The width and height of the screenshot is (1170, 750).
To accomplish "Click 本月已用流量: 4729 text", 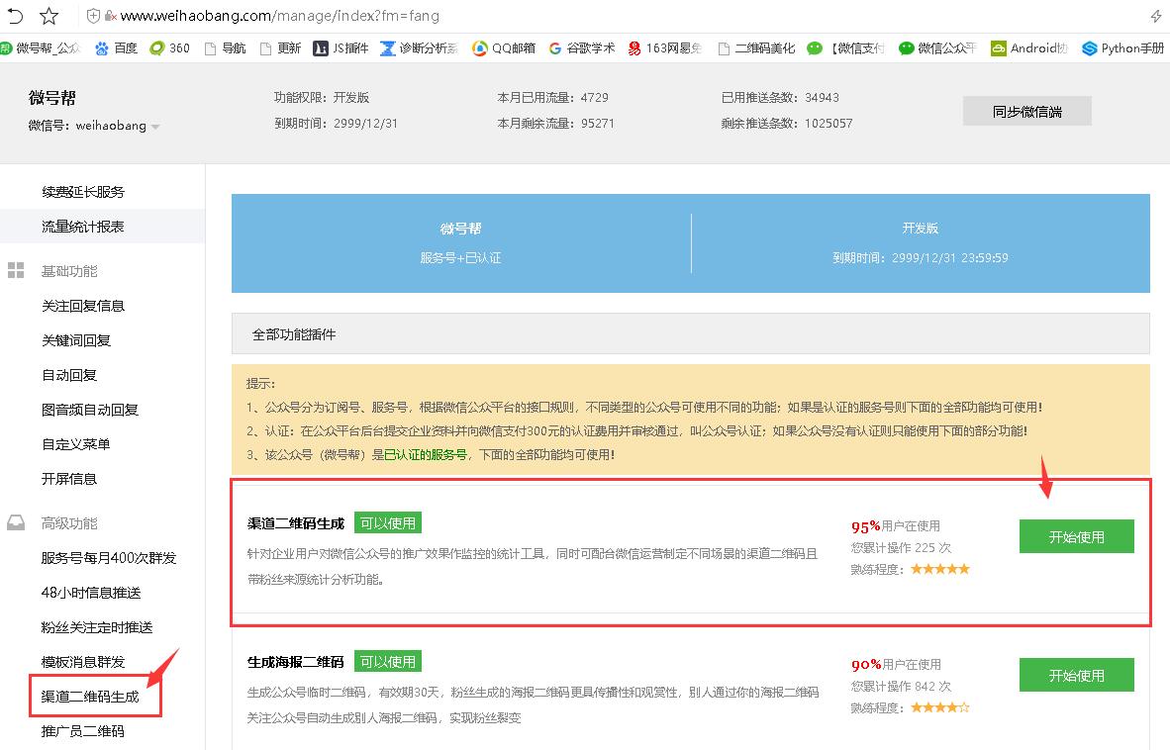I will click(x=553, y=97).
